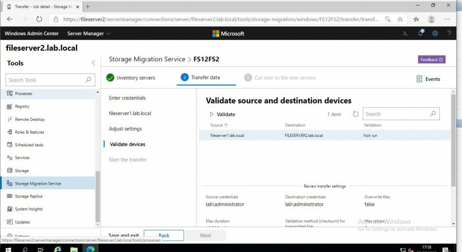Click the Tools list vertical scrollbar
Screen dimensions: 462x252
pyautogui.click(x=97, y=196)
